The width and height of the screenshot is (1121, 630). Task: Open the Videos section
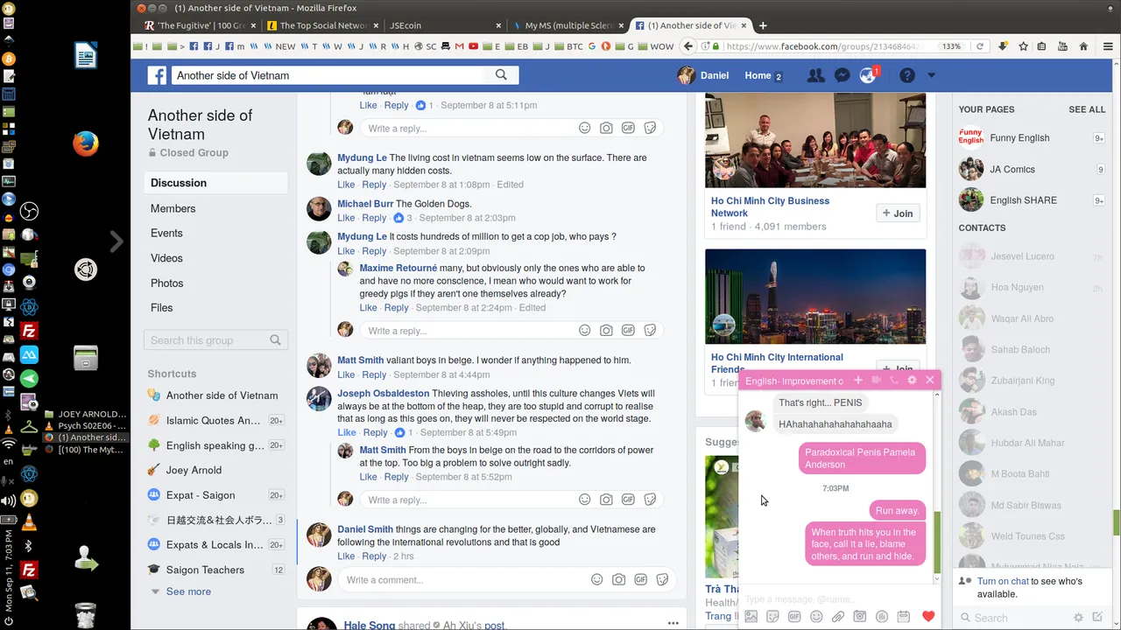166,258
